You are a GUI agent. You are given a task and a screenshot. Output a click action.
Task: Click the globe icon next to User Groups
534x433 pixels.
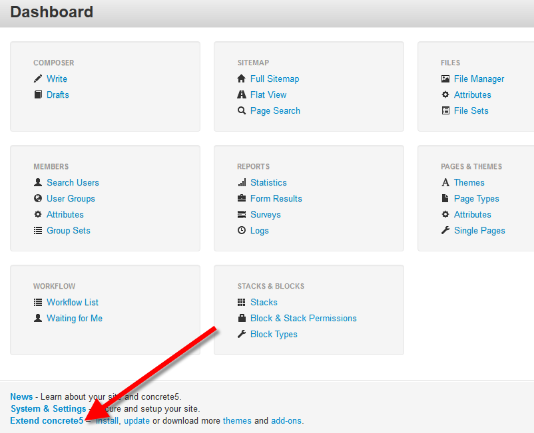[x=38, y=198]
